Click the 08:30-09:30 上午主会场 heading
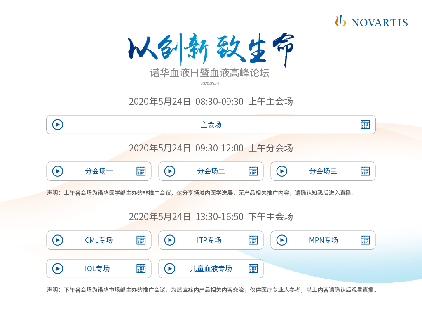Image resolution: width=422 pixels, height=317 pixels. coord(211,102)
